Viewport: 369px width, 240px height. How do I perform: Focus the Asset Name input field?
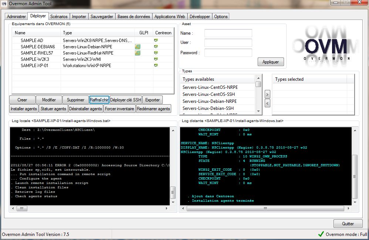pyautogui.click(x=228, y=33)
